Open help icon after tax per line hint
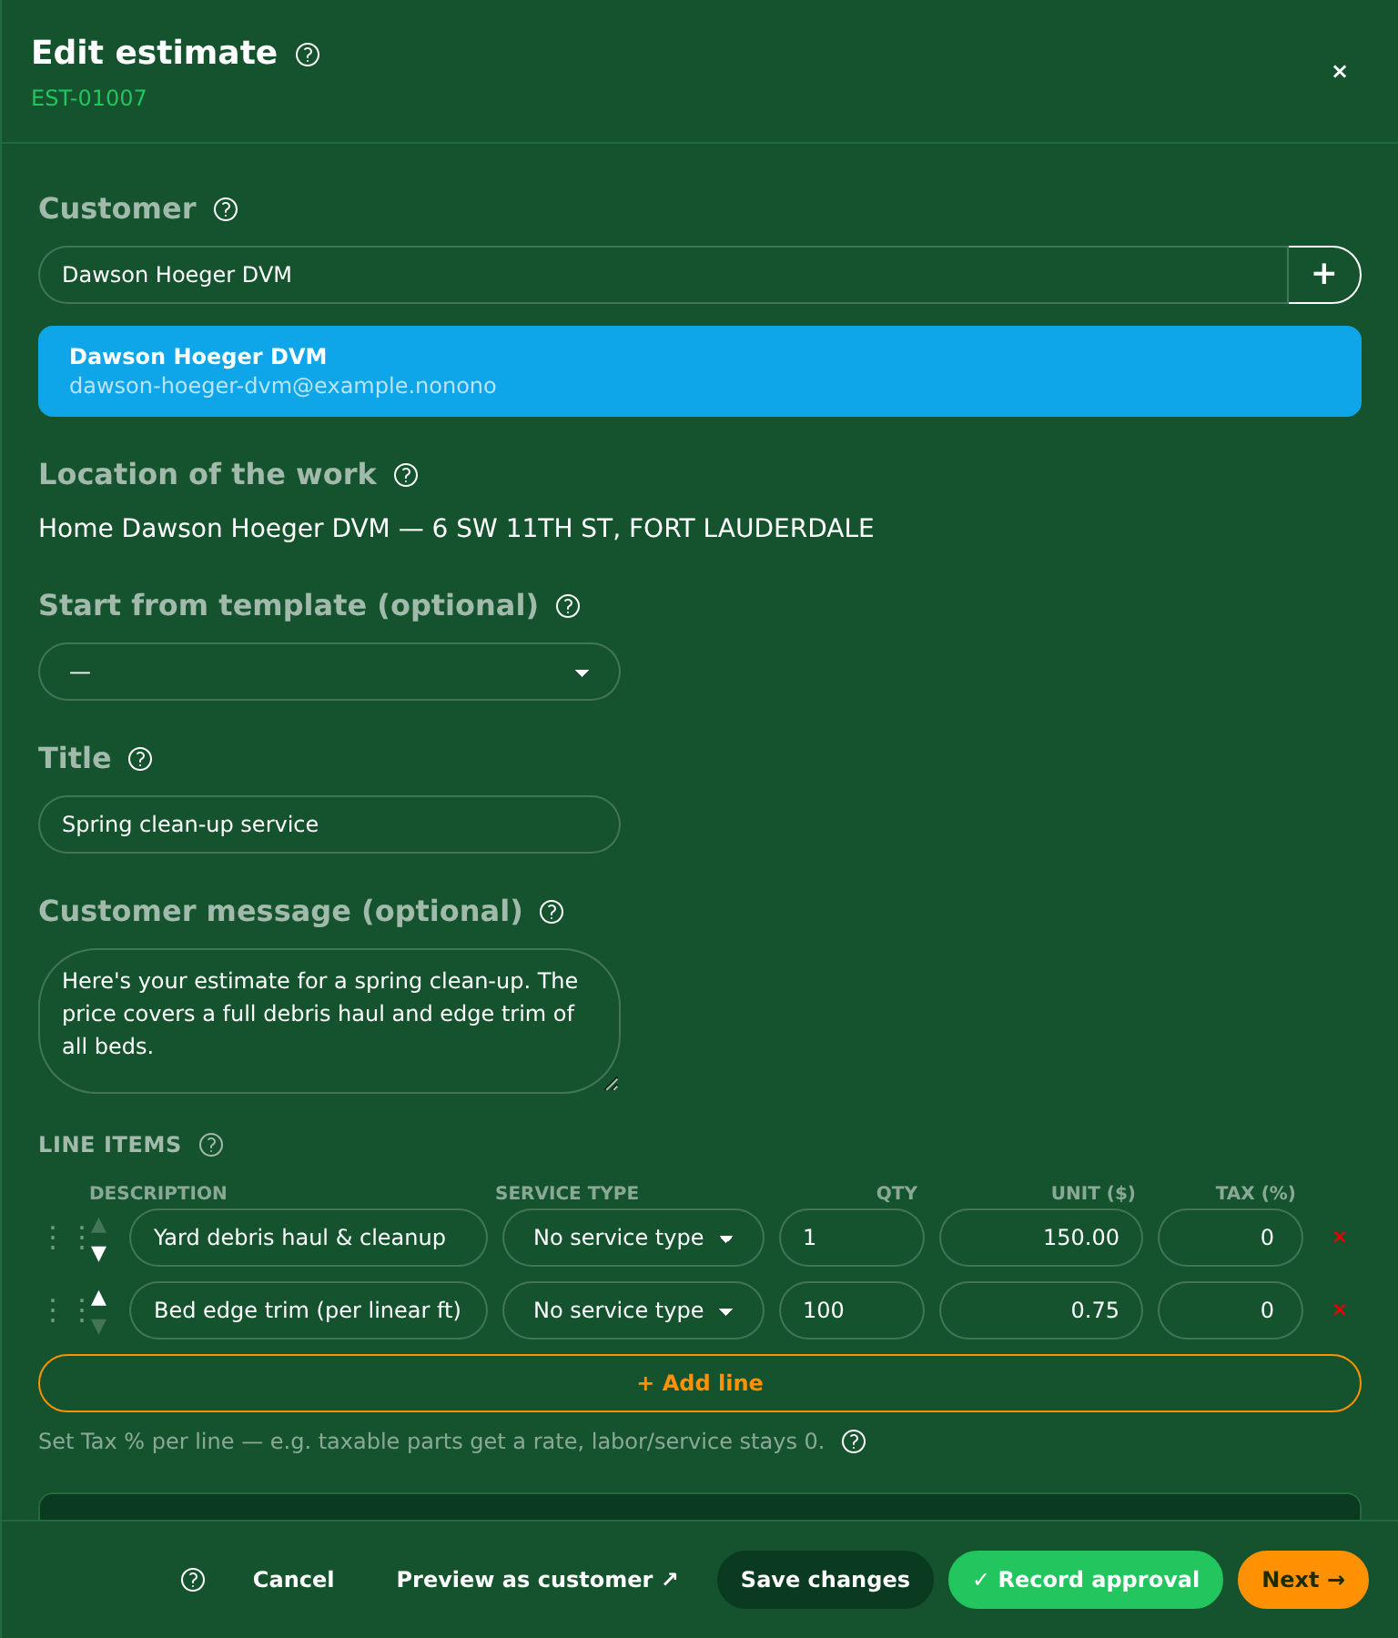1398x1638 pixels. 854,1441
